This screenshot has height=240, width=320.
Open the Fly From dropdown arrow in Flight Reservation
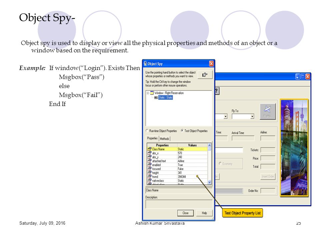click(225, 117)
